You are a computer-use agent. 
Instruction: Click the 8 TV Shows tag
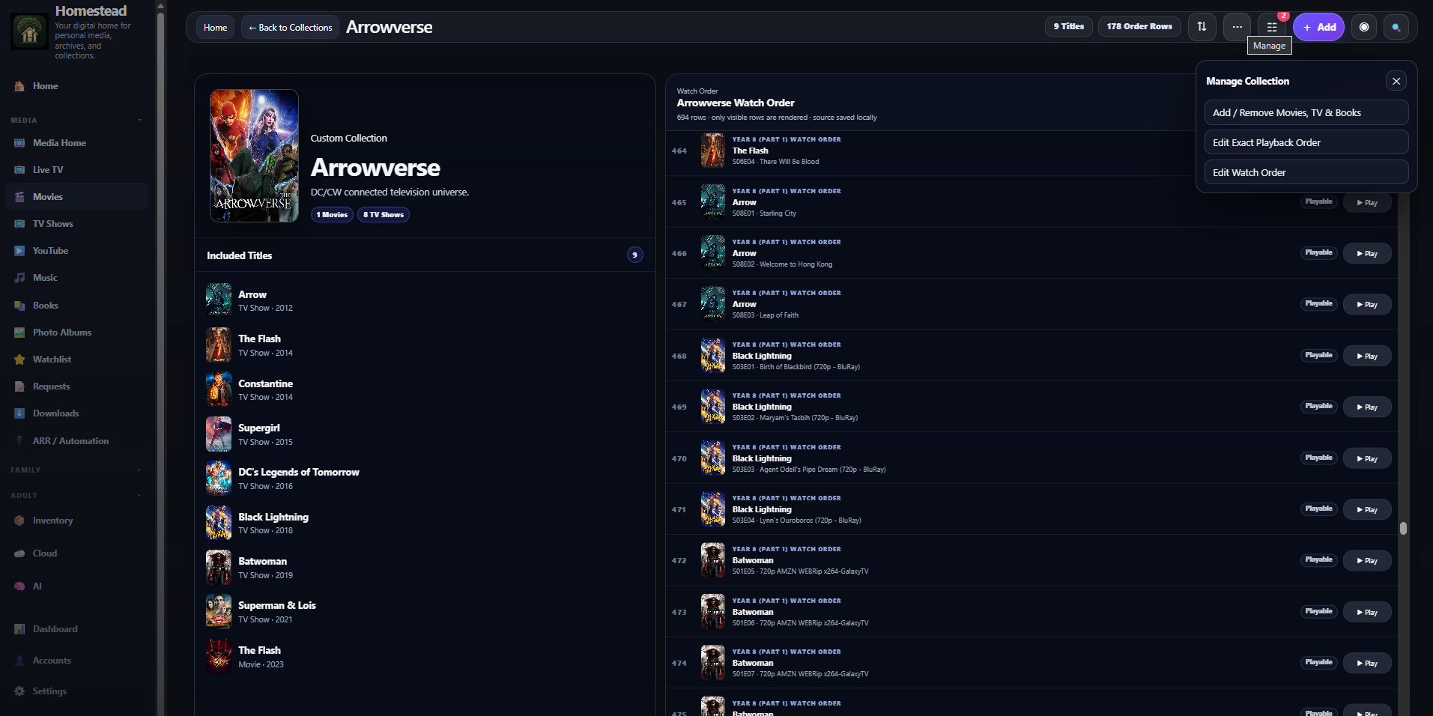coord(384,215)
